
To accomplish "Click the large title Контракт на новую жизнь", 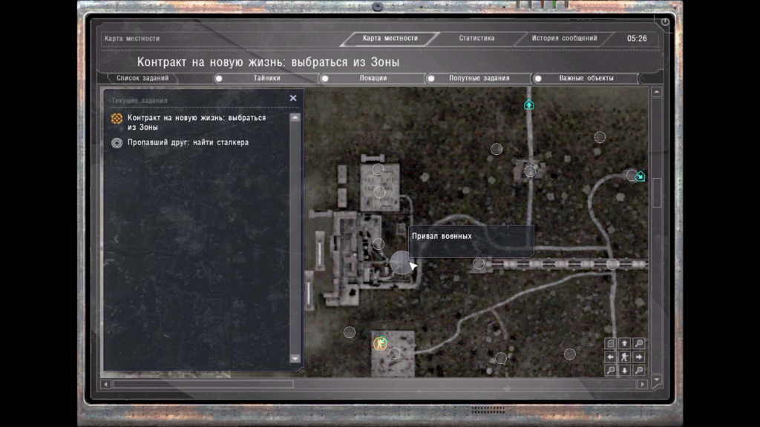I will (268, 62).
